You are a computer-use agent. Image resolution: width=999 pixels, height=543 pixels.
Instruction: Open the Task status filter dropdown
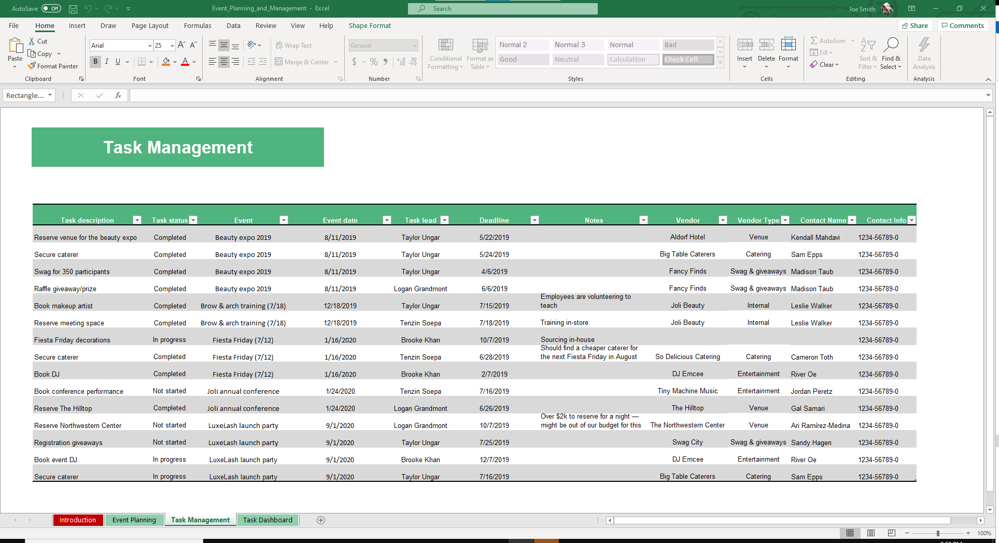193,220
